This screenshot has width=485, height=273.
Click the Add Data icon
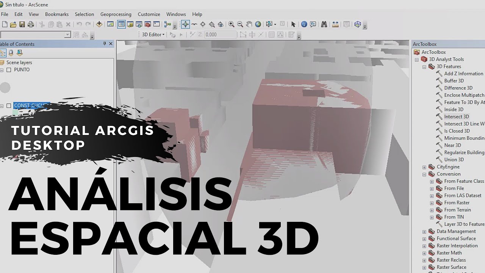coord(99,24)
